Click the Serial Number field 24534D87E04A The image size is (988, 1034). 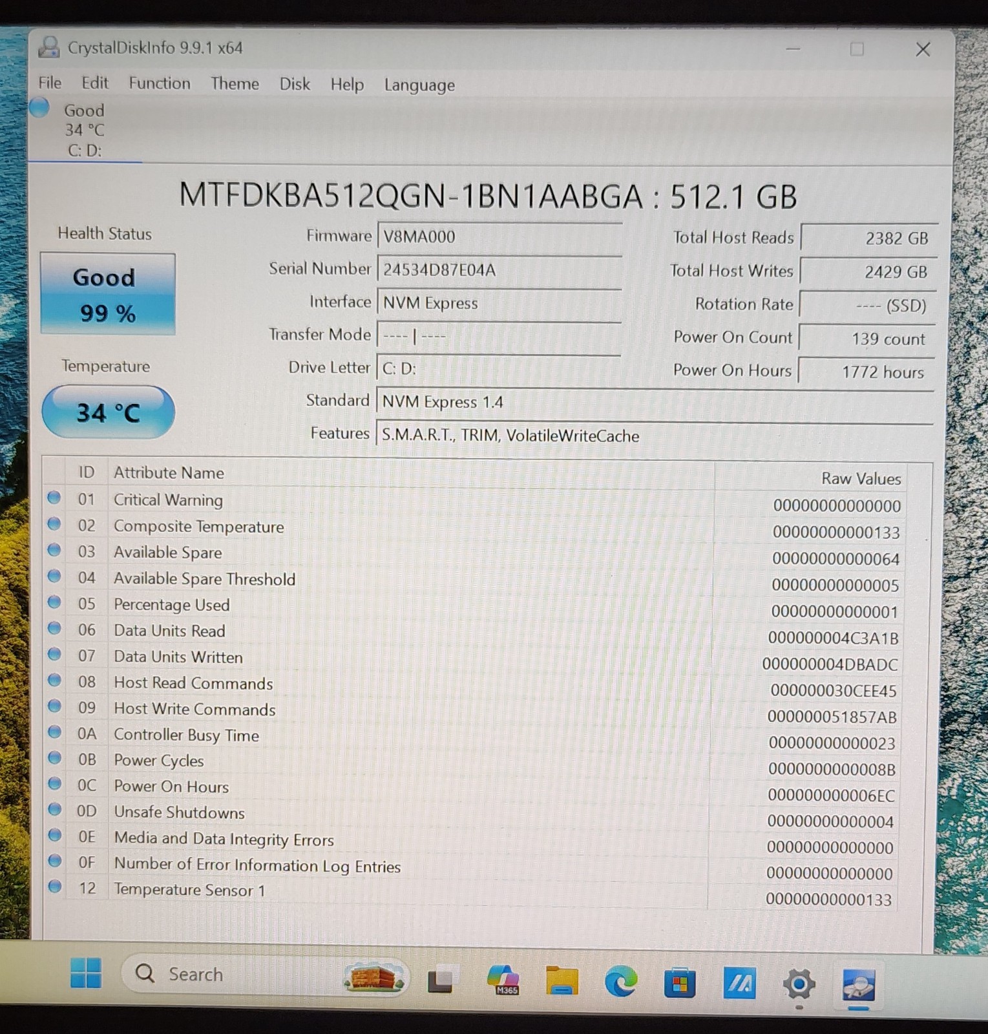pos(499,269)
